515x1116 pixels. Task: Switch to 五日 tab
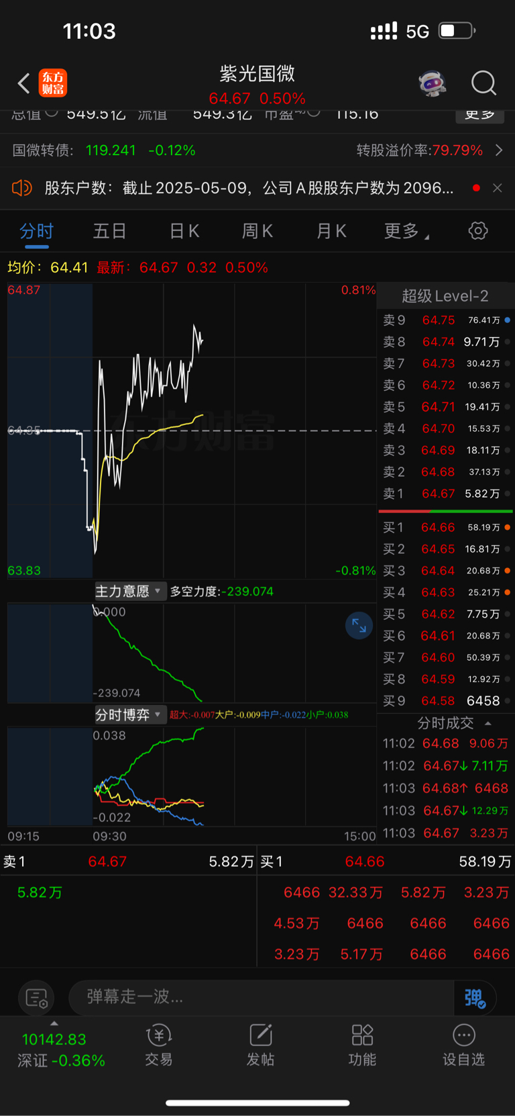coord(109,232)
